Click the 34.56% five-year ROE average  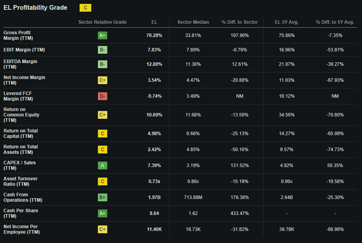tap(287, 115)
